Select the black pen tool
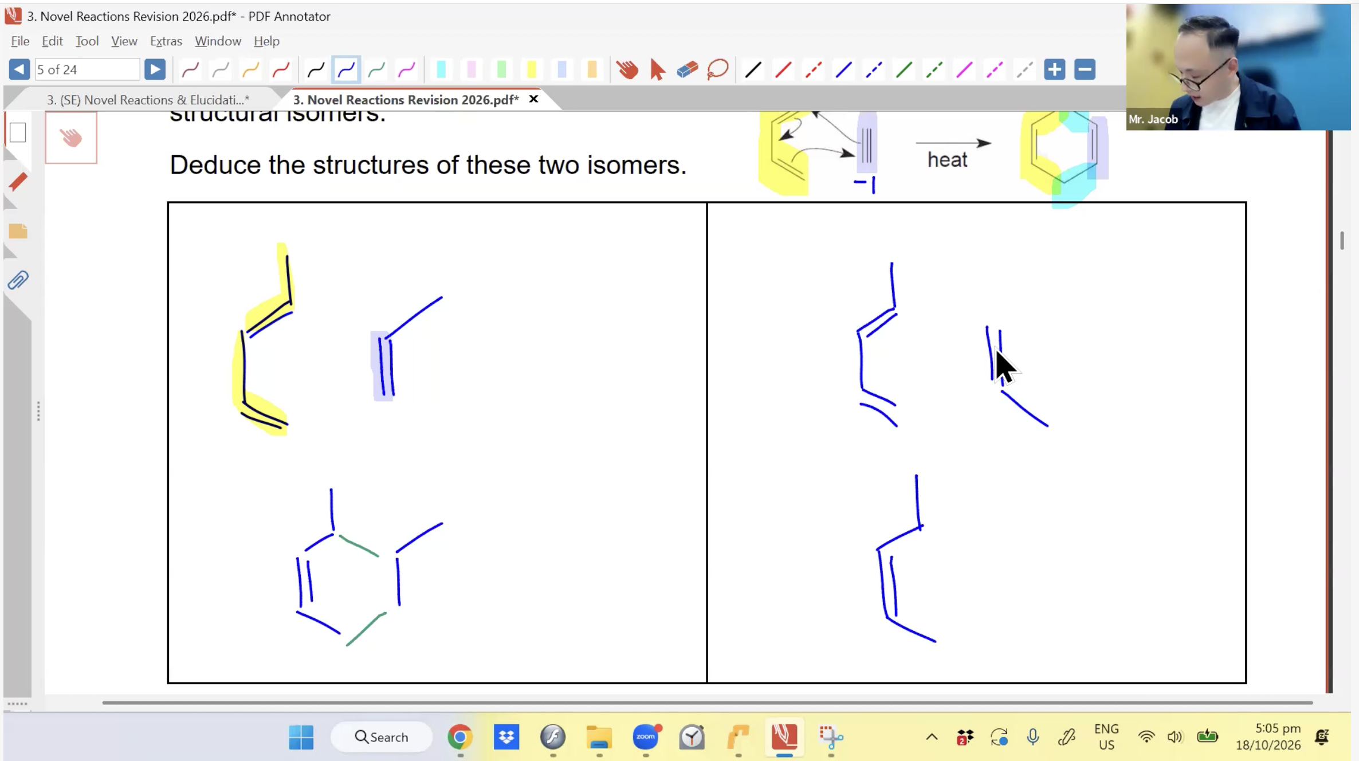The height and width of the screenshot is (761, 1359). [316, 70]
